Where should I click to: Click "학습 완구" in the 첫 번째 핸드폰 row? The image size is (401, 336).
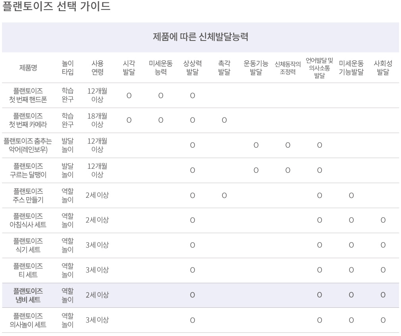pos(67,95)
